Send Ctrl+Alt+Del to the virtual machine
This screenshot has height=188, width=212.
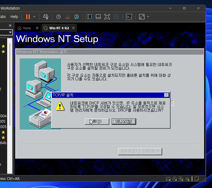[46, 17]
